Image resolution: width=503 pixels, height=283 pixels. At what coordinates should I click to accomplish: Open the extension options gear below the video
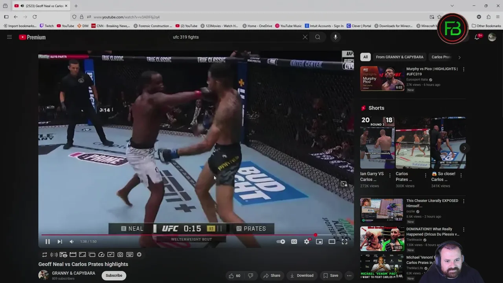coord(139,255)
